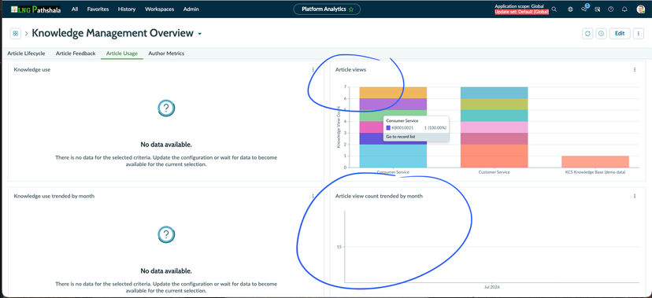Click the light blue bottom segment of Consumer Service bar
The width and height of the screenshot is (652, 298).
393,156
